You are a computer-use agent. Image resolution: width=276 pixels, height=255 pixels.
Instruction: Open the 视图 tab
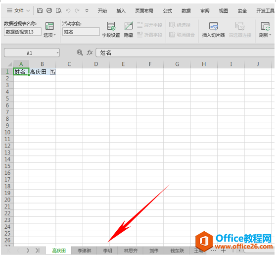pyautogui.click(x=224, y=11)
